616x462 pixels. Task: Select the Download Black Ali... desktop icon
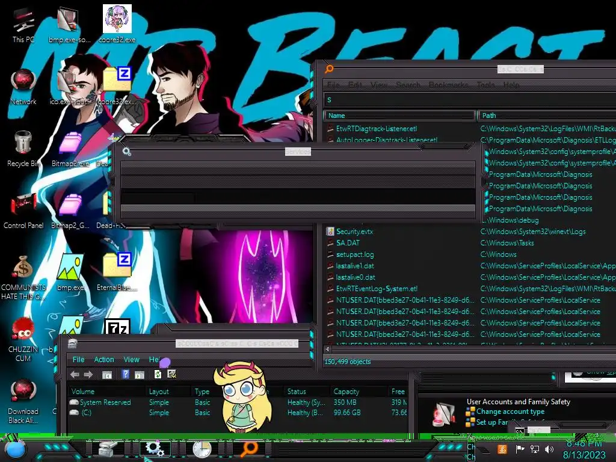(23, 401)
